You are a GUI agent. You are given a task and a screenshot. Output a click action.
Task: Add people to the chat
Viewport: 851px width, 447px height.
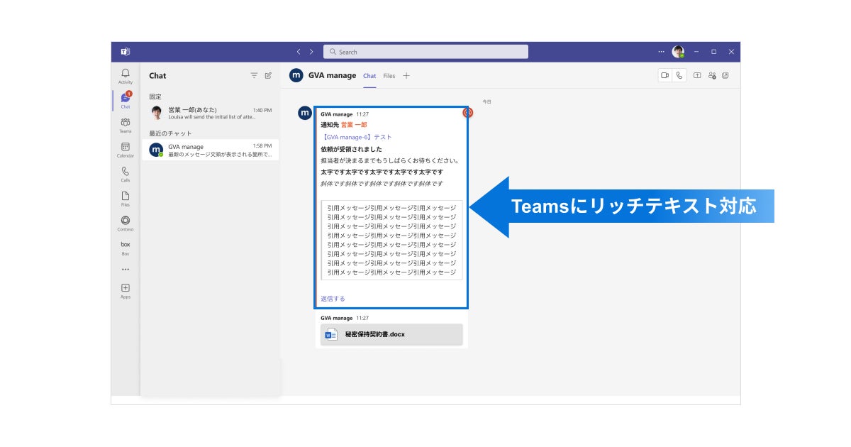(712, 75)
